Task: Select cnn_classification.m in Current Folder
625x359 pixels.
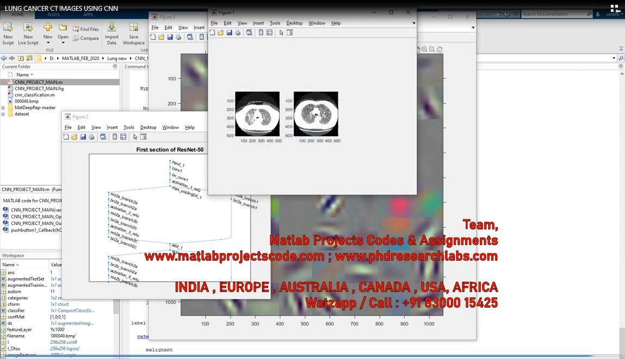Action: point(34,95)
